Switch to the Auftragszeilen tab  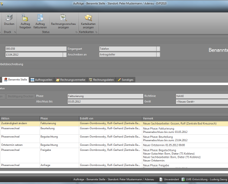[41, 80]
